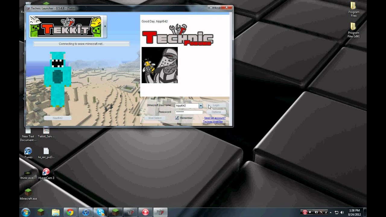Click first Minecraft block taskbar icon
The image size is (386, 217).
41,212
